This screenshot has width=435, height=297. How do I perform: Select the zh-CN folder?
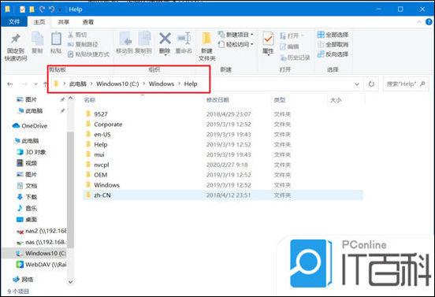pyautogui.click(x=223, y=195)
